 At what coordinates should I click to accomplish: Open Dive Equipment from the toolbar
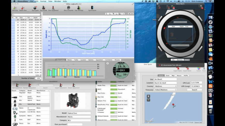tap(53, 8)
